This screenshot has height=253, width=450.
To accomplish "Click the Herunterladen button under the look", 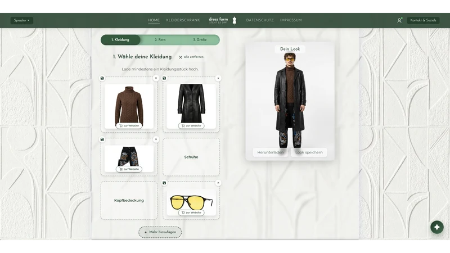I will (x=271, y=152).
